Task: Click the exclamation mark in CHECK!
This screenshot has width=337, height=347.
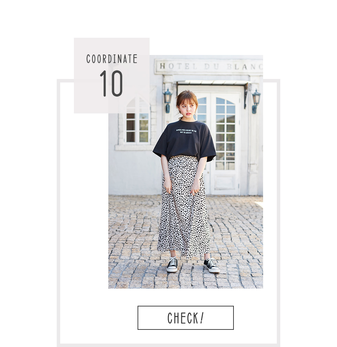Action: click(x=202, y=317)
